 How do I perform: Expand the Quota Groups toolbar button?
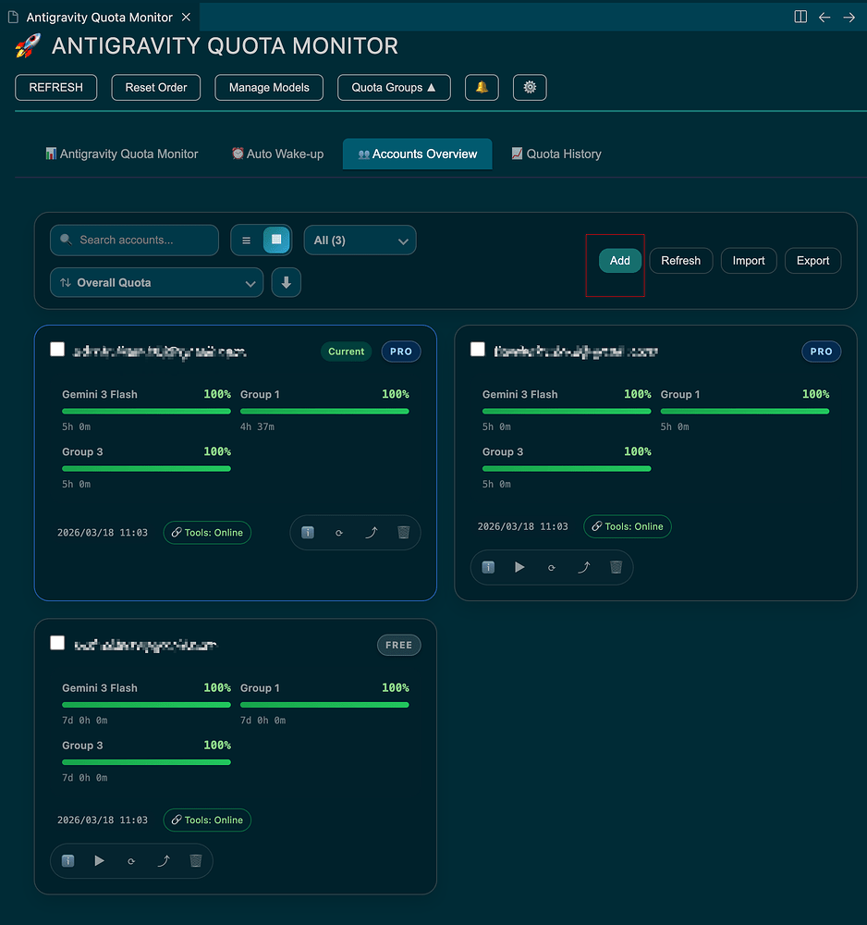[394, 87]
